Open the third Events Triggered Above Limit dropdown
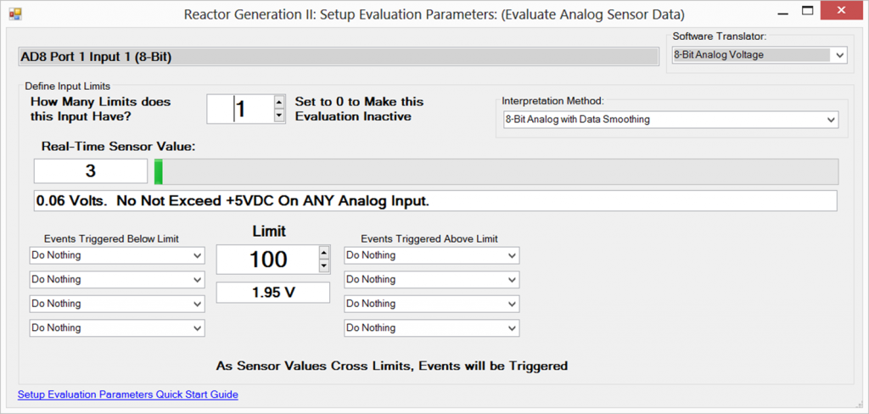Image resolution: width=869 pixels, height=414 pixels. coord(432,304)
